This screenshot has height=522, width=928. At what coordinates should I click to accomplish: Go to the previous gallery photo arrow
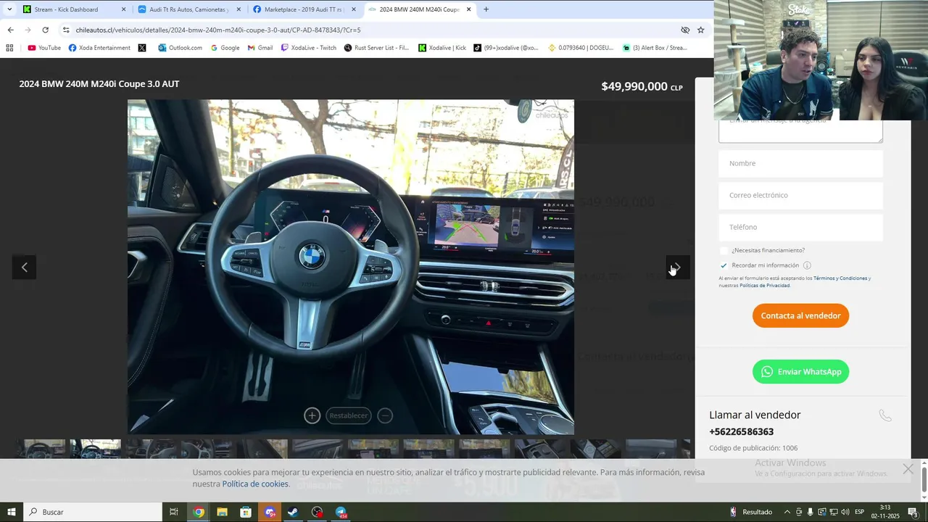(x=24, y=268)
